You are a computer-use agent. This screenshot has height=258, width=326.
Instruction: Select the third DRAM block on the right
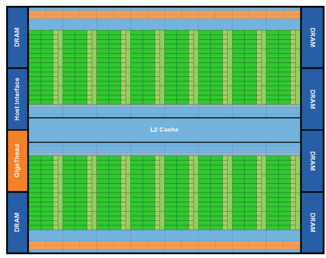coord(312,161)
